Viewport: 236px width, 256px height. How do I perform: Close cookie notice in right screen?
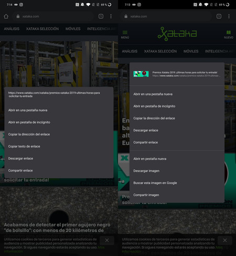click(225, 240)
